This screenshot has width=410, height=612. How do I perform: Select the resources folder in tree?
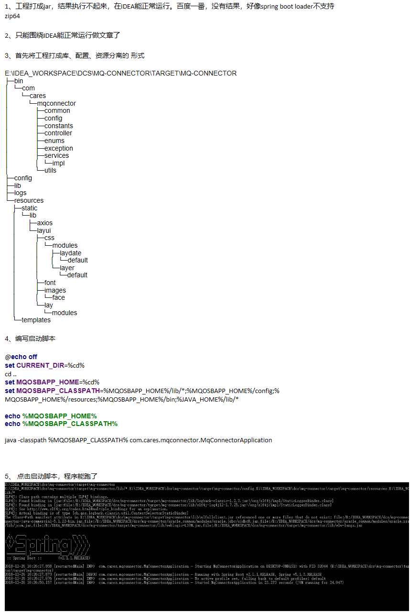pyautogui.click(x=29, y=200)
